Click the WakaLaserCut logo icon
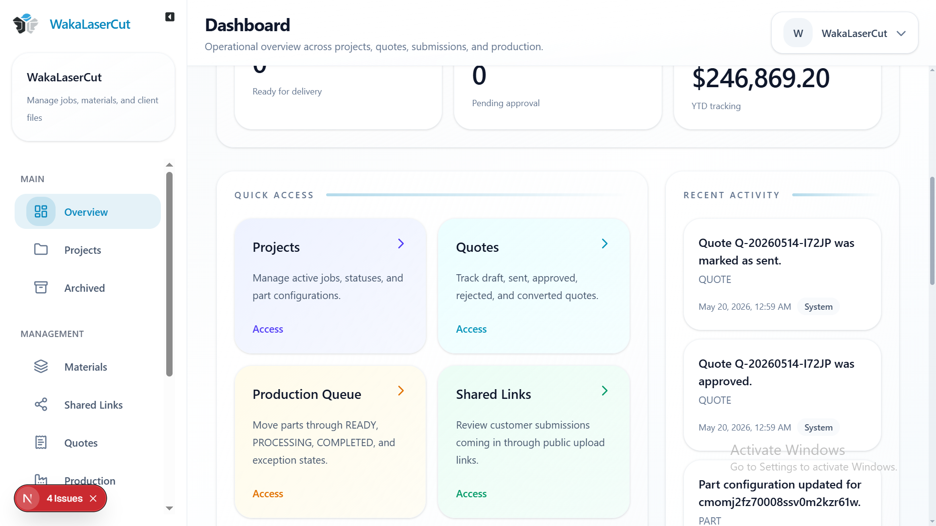This screenshot has height=526, width=936. click(25, 24)
